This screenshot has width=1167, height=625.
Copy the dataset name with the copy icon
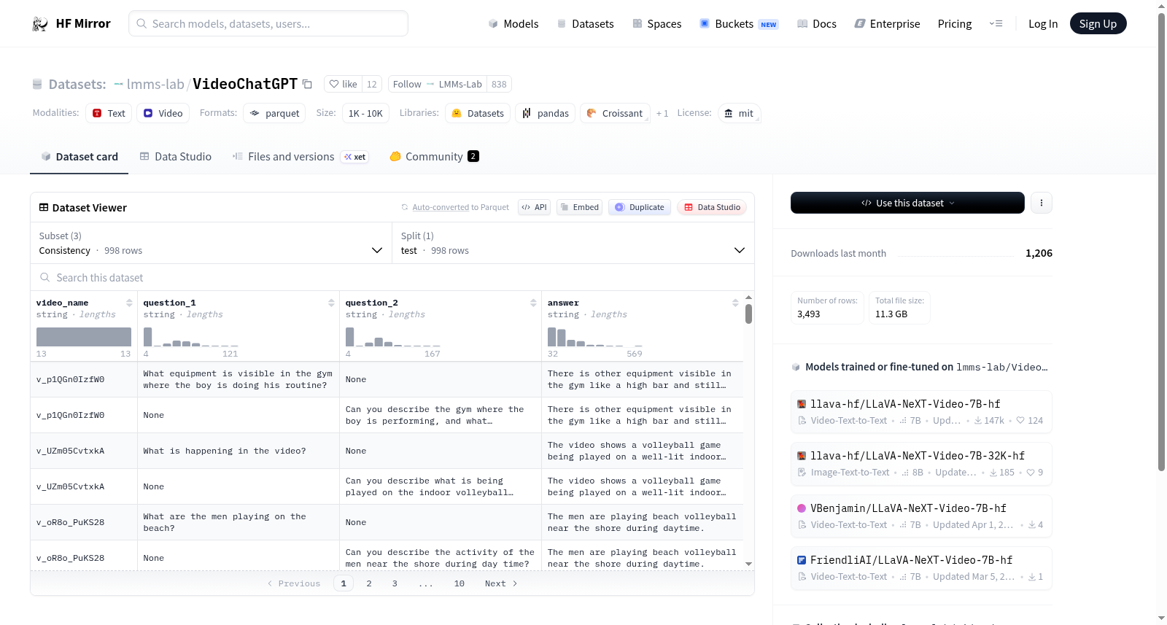pyautogui.click(x=308, y=85)
